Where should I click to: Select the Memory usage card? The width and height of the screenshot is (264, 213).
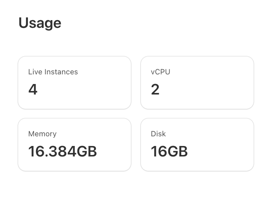74,144
